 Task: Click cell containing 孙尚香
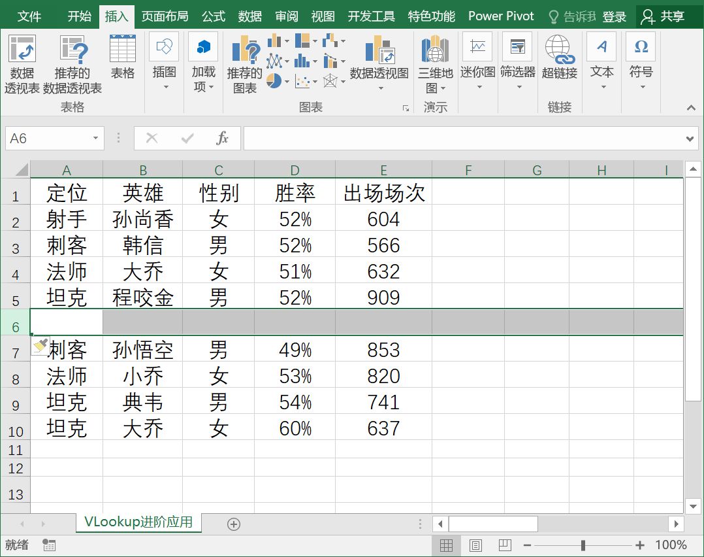143,218
